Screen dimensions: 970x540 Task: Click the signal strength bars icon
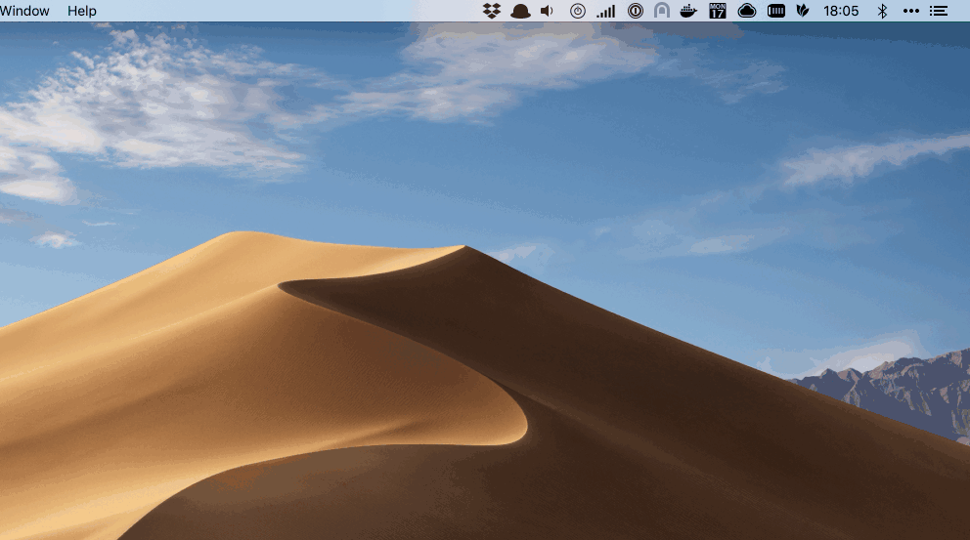pyautogui.click(x=605, y=11)
